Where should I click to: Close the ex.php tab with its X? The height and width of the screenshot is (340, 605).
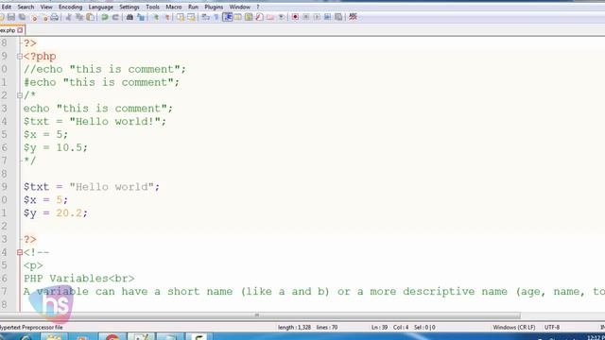[20, 30]
